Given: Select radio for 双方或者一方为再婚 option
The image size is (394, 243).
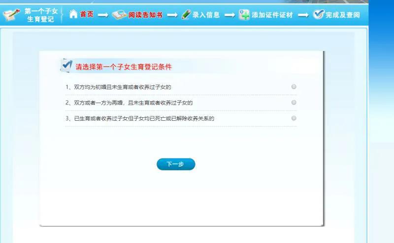Looking at the screenshot, I should tap(294, 103).
